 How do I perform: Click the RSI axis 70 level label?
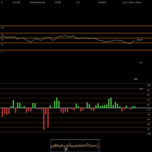point(2,35)
